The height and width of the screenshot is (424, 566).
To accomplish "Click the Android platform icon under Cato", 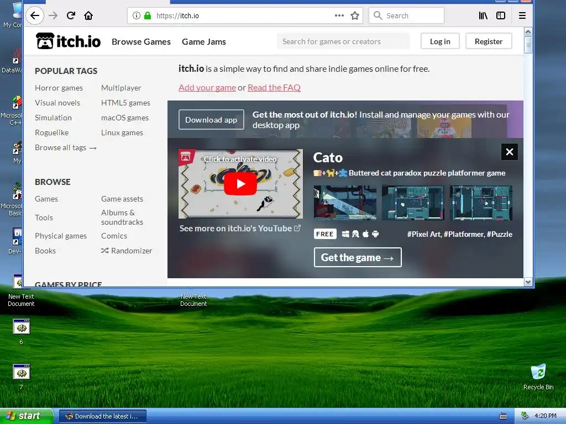I will click(375, 234).
